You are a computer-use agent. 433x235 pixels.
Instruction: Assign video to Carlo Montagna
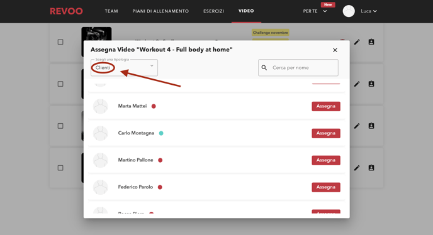point(326,133)
